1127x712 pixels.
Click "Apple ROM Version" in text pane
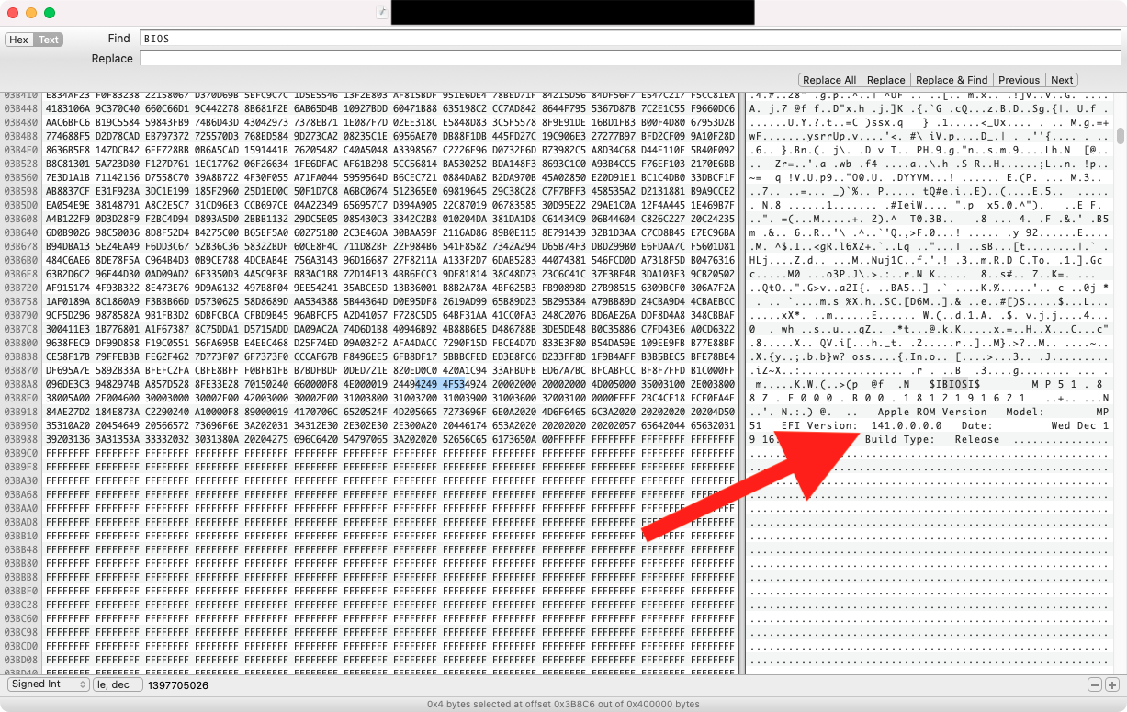(x=932, y=412)
